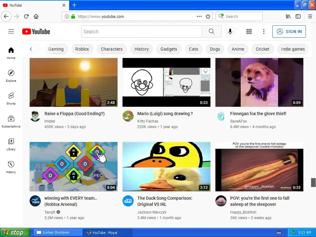Select the Cricket chip

(262, 49)
